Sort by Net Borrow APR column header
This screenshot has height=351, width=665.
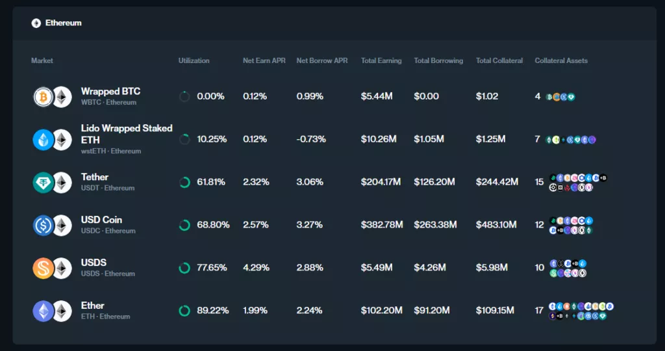click(322, 60)
